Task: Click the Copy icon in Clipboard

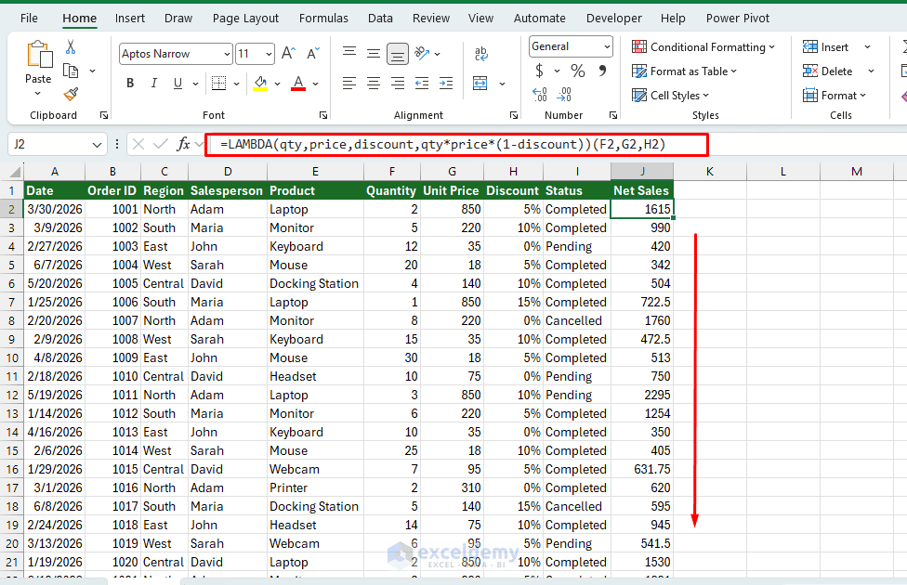Action: (71, 71)
